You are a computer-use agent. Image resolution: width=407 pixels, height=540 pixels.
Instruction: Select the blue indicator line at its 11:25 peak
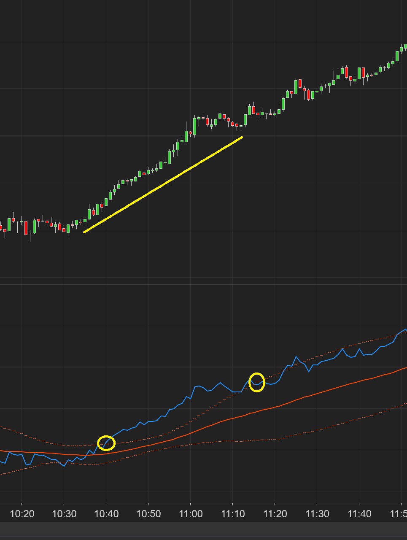tap(296, 357)
